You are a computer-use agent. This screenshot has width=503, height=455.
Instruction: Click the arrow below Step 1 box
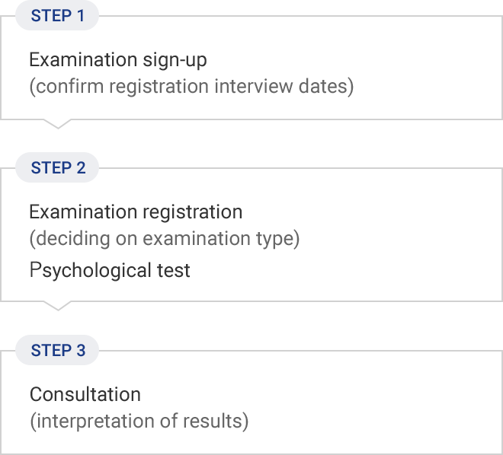(58, 124)
